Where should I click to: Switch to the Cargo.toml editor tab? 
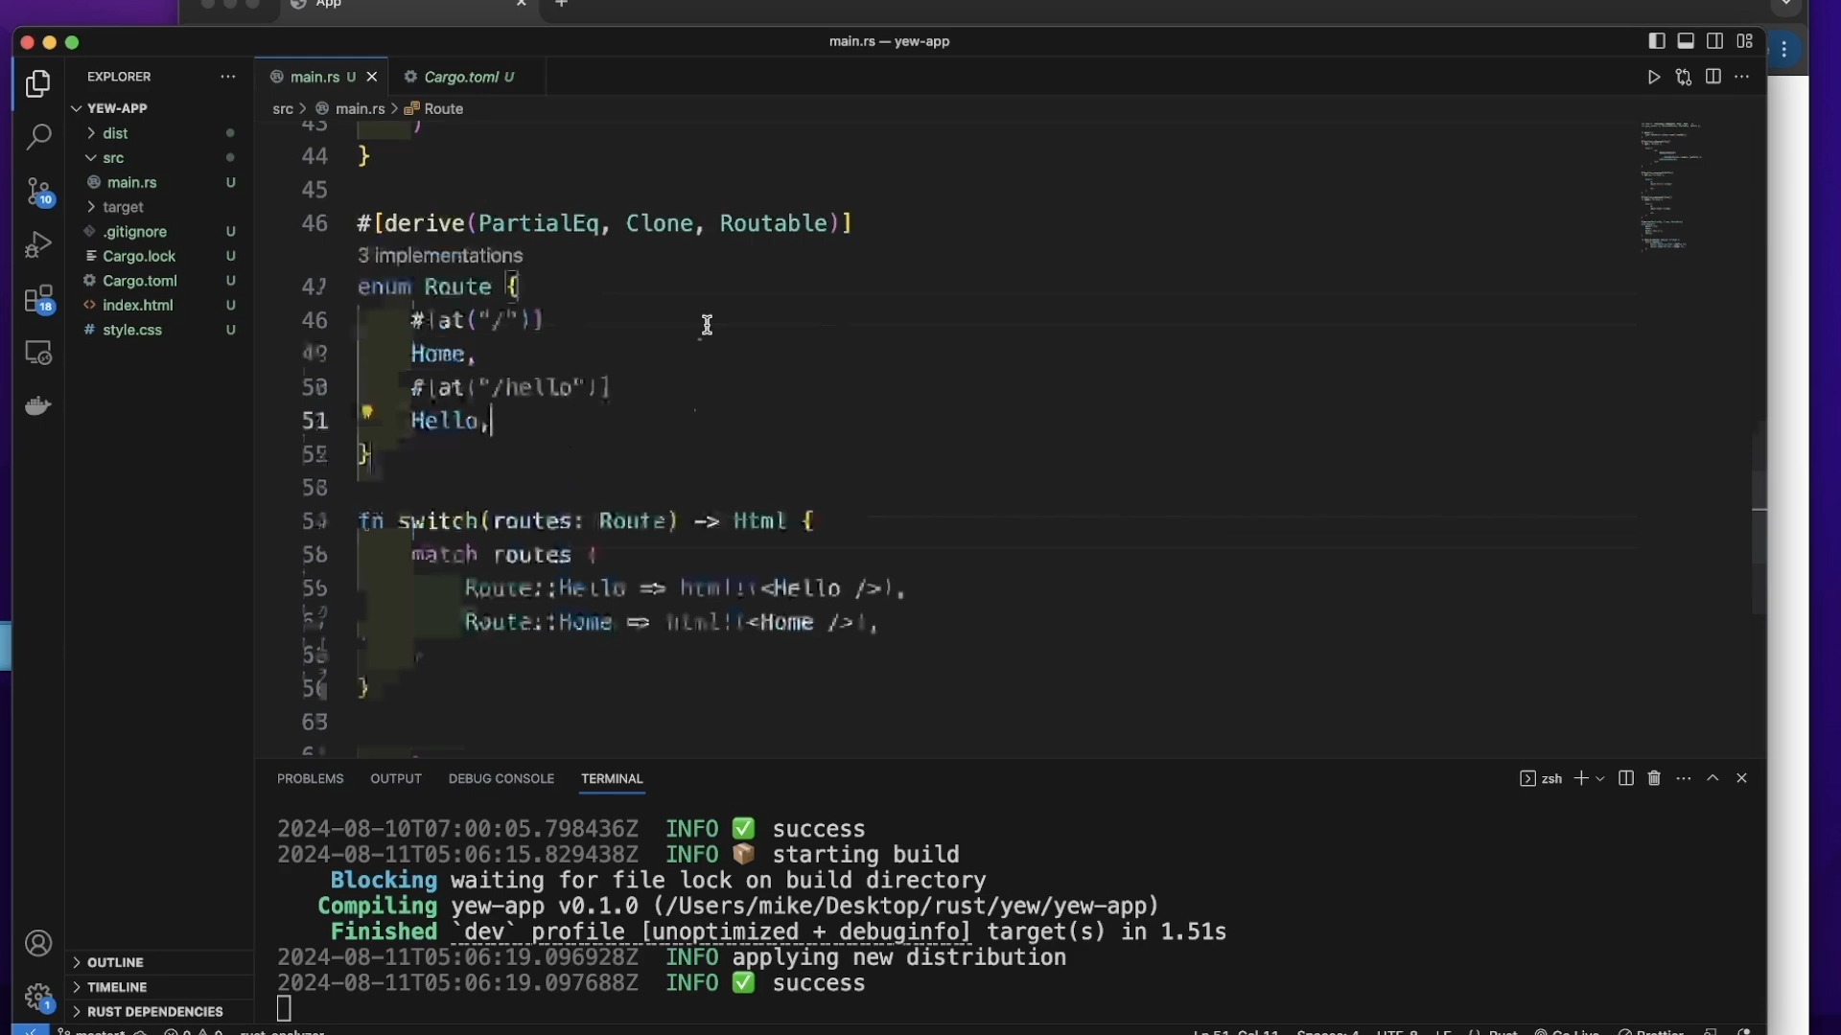[x=461, y=77]
